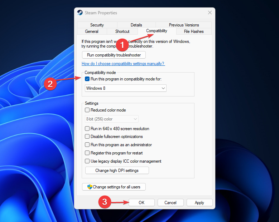
Task: Apply the compatibility changes
Action: (199, 203)
